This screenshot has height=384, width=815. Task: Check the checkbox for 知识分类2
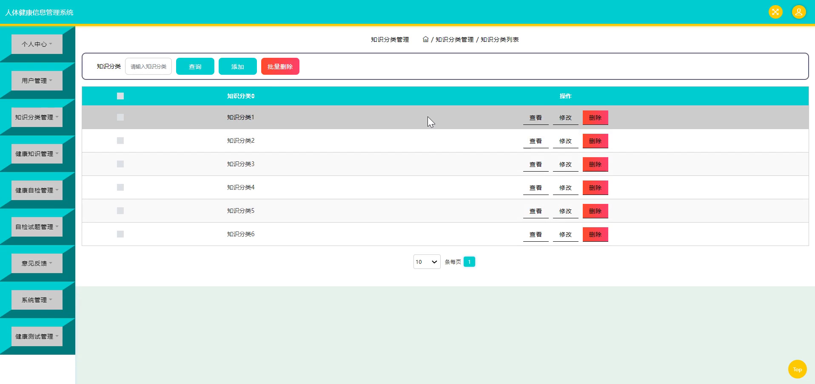click(120, 141)
